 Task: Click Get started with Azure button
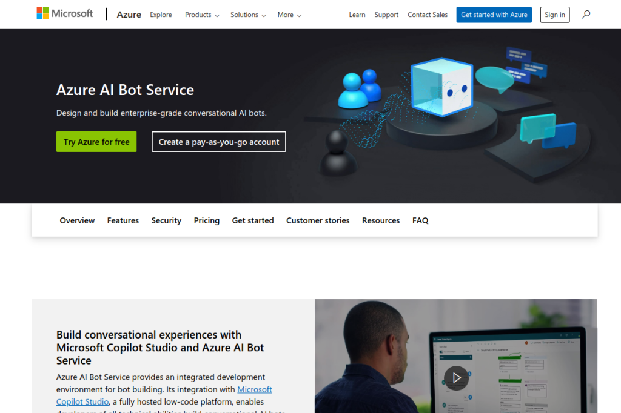point(494,15)
